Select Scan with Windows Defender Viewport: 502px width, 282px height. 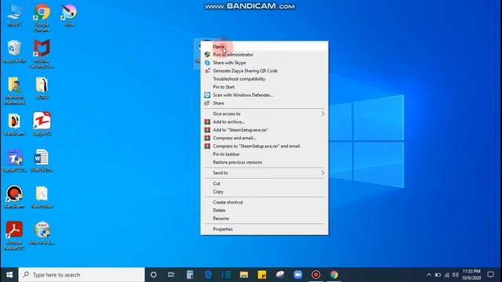(264, 95)
